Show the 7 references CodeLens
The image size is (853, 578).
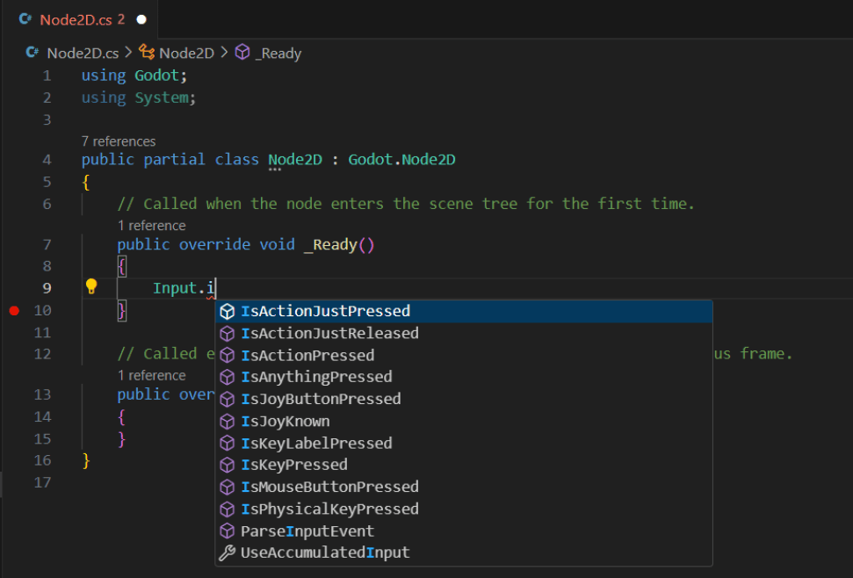coord(119,141)
